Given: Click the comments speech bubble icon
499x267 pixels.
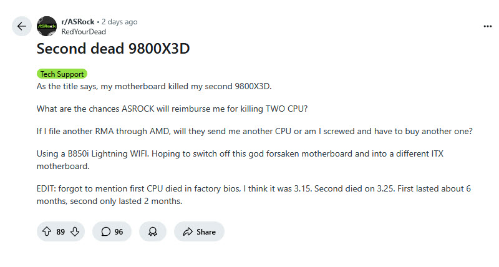Looking at the screenshot, I should (105, 231).
